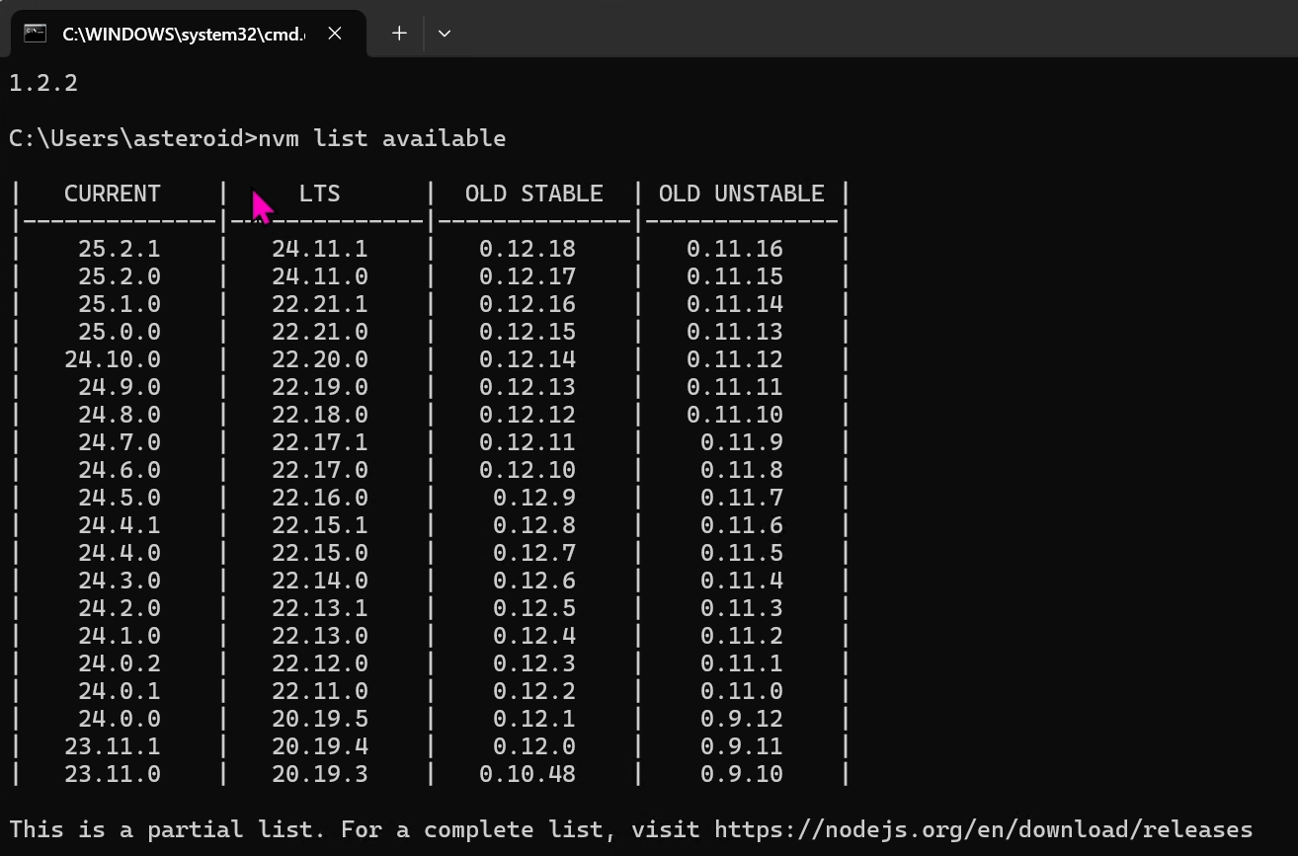1298x856 pixels.
Task: Click the OLD UNSTABLE column header
Action: (741, 194)
